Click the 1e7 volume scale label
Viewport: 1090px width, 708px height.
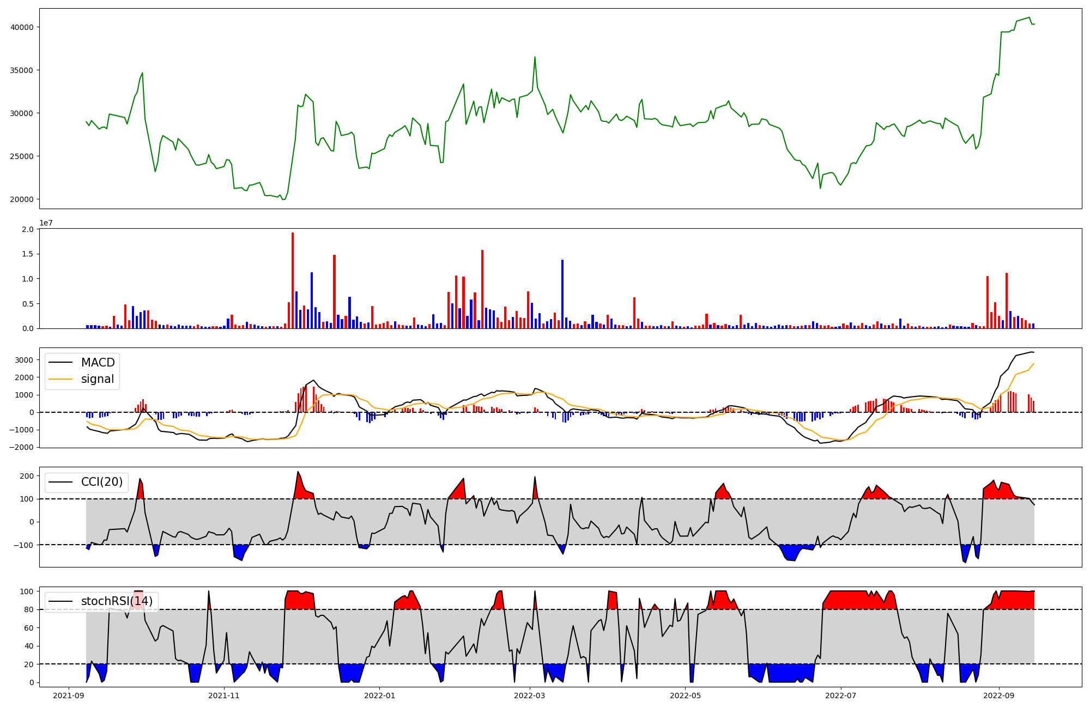click(x=46, y=223)
